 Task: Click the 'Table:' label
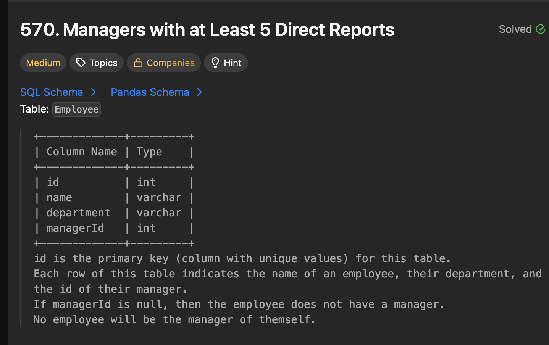(34, 109)
